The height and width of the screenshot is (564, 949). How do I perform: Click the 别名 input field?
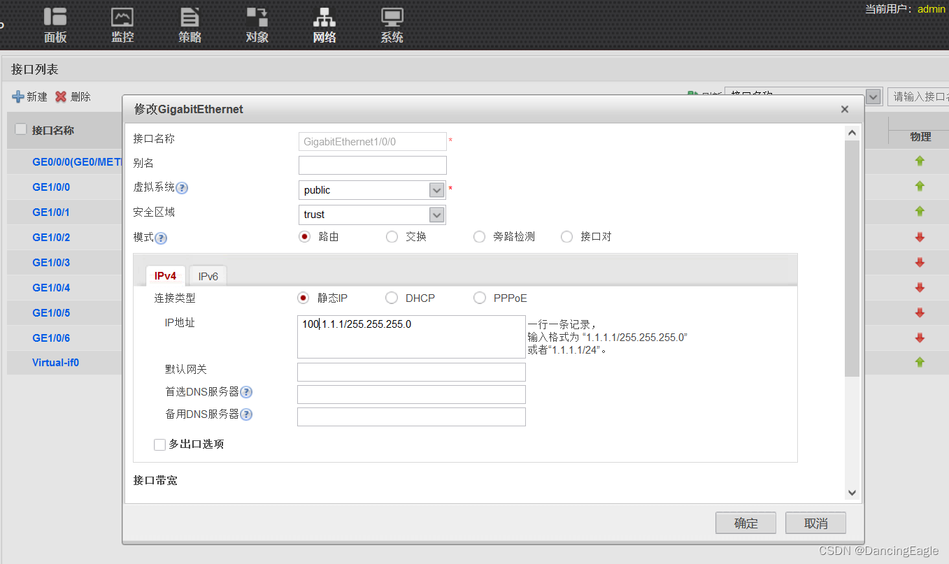click(x=373, y=165)
